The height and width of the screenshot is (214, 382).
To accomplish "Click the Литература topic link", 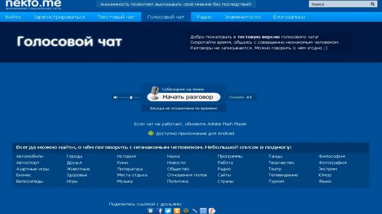I will point(130,169).
